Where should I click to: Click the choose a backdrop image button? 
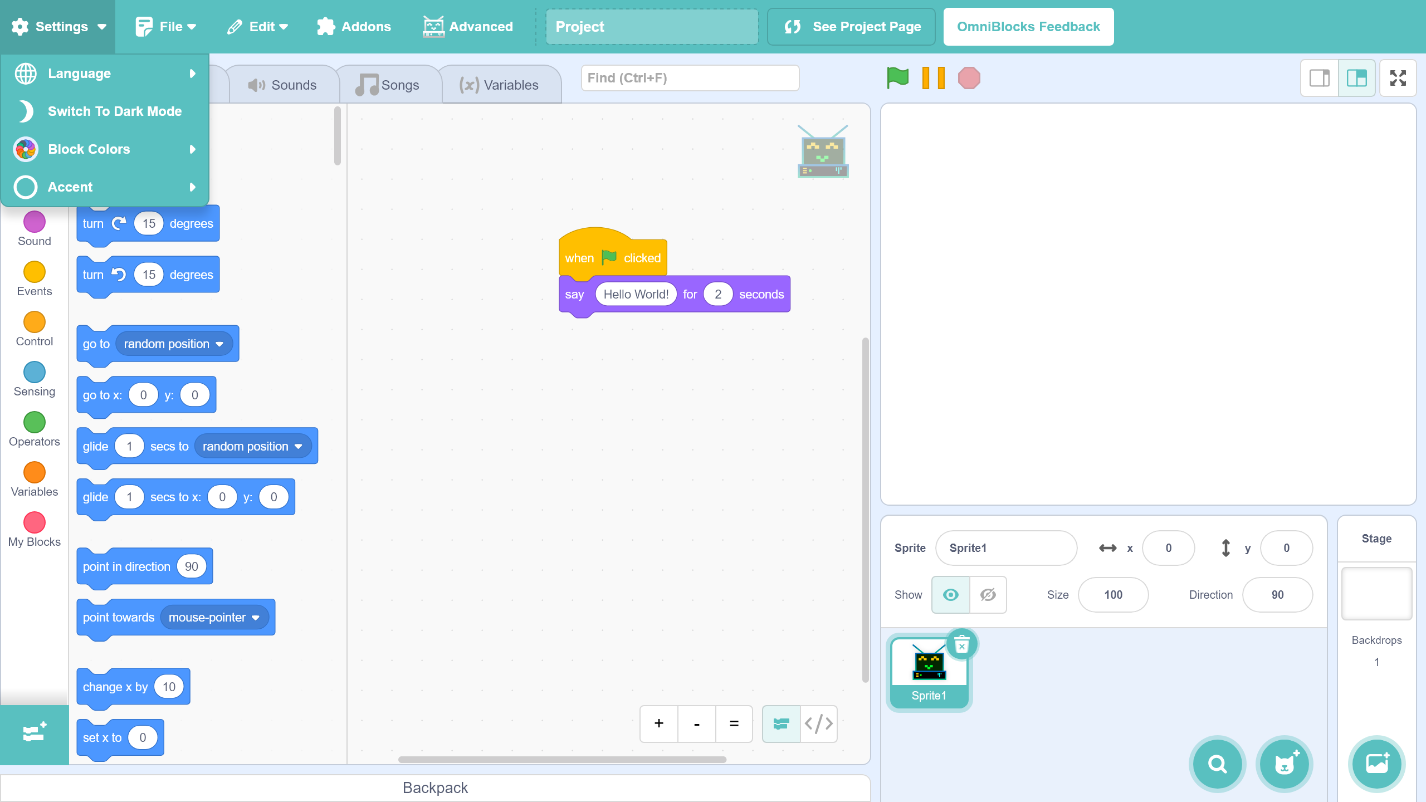tap(1376, 763)
